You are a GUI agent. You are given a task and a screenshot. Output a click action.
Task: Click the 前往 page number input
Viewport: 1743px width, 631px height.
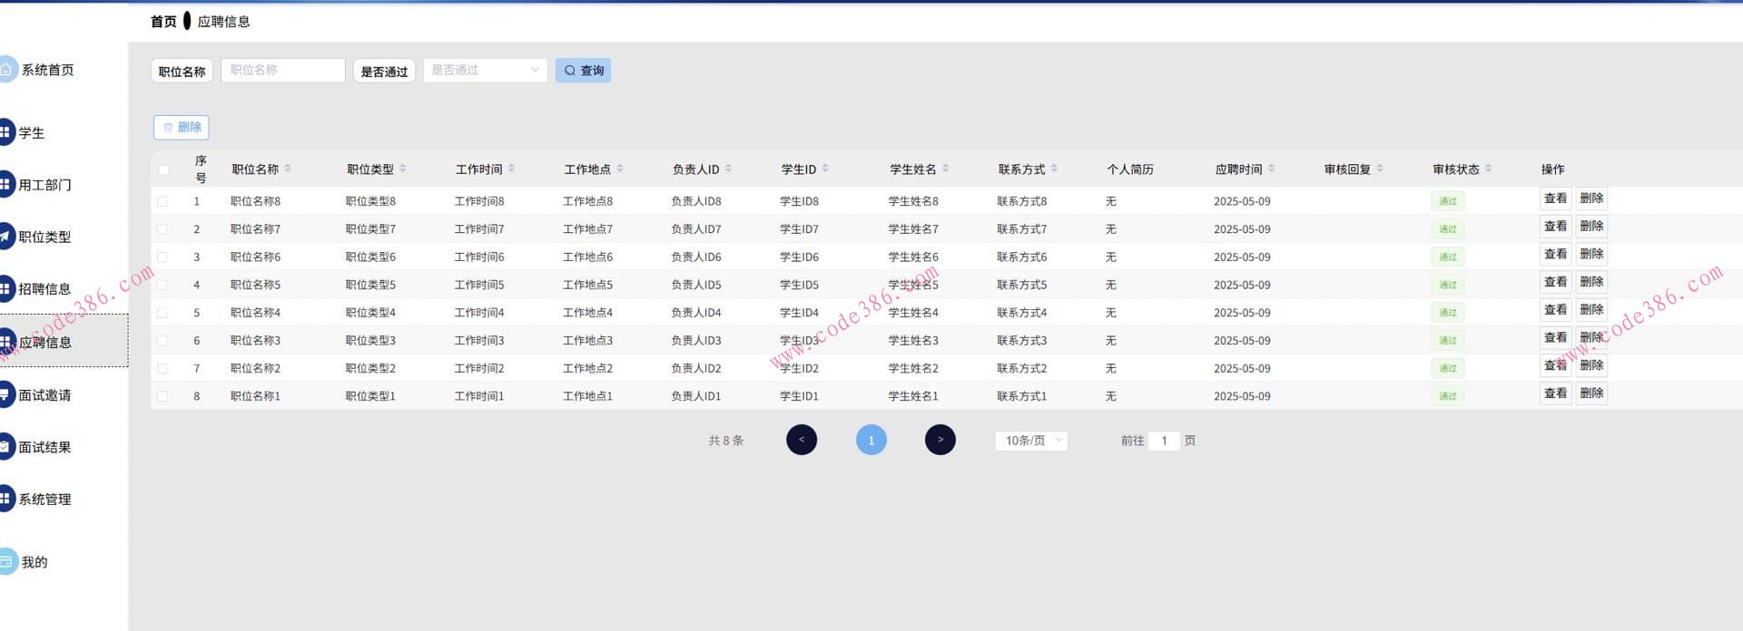coord(1164,441)
